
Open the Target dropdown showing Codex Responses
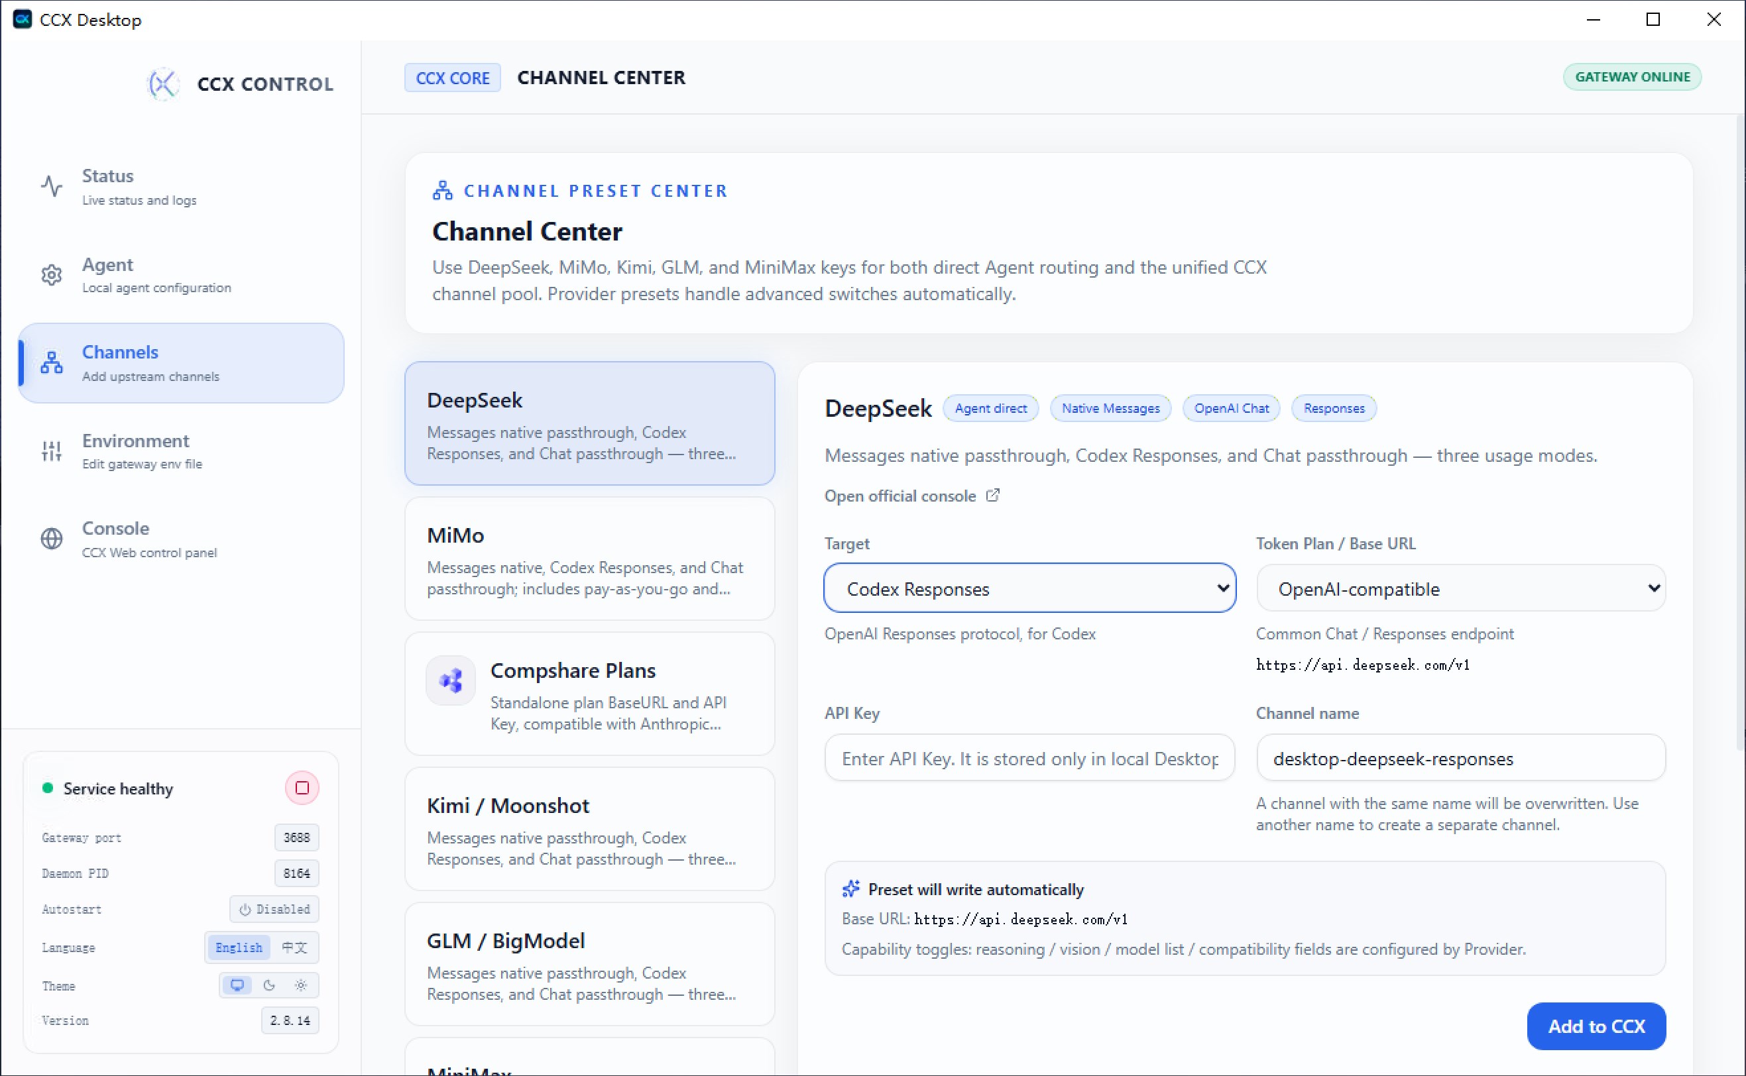click(1029, 588)
